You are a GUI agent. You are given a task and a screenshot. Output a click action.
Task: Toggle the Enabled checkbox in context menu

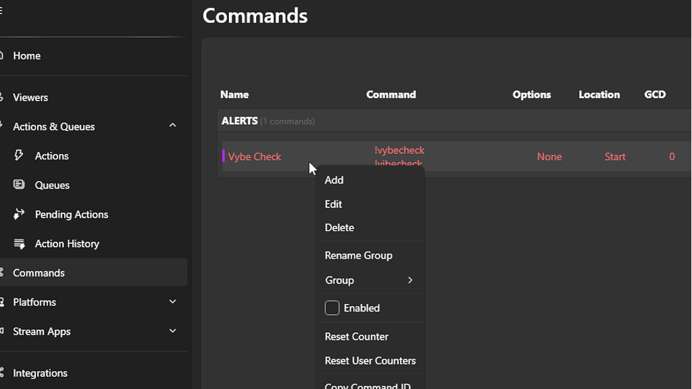[332, 308]
